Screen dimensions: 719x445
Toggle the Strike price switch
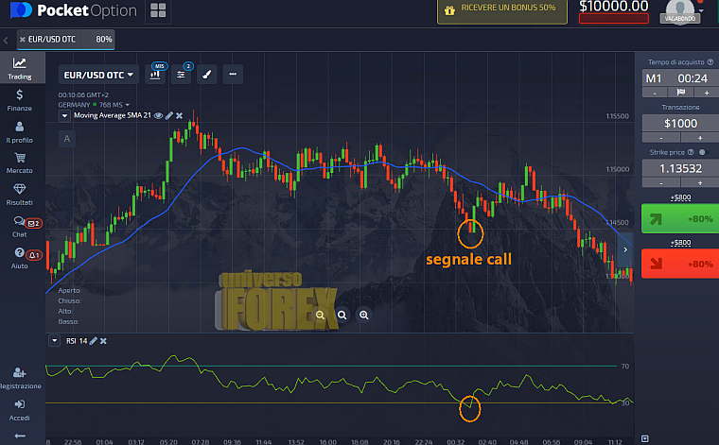[x=702, y=151]
